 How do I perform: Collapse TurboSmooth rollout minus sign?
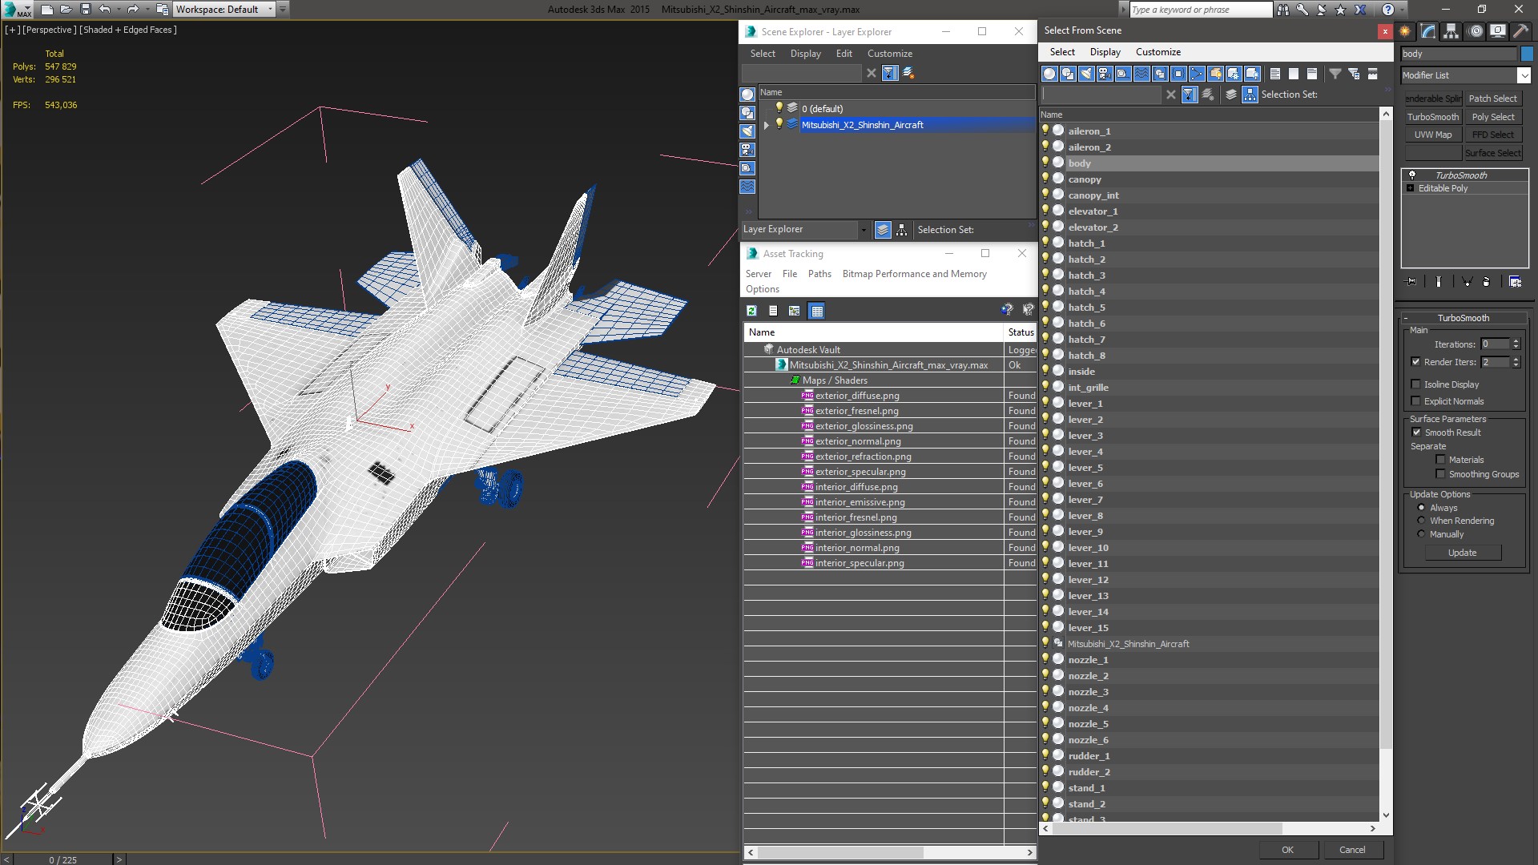1406,318
